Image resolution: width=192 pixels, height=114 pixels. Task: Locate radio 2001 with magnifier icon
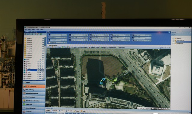click(x=38, y=64)
